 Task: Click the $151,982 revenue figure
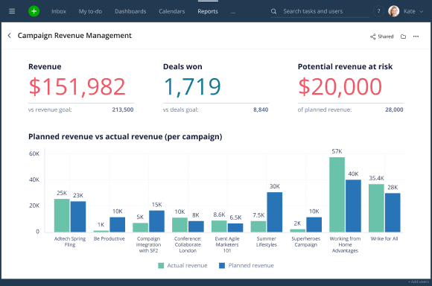click(x=77, y=86)
